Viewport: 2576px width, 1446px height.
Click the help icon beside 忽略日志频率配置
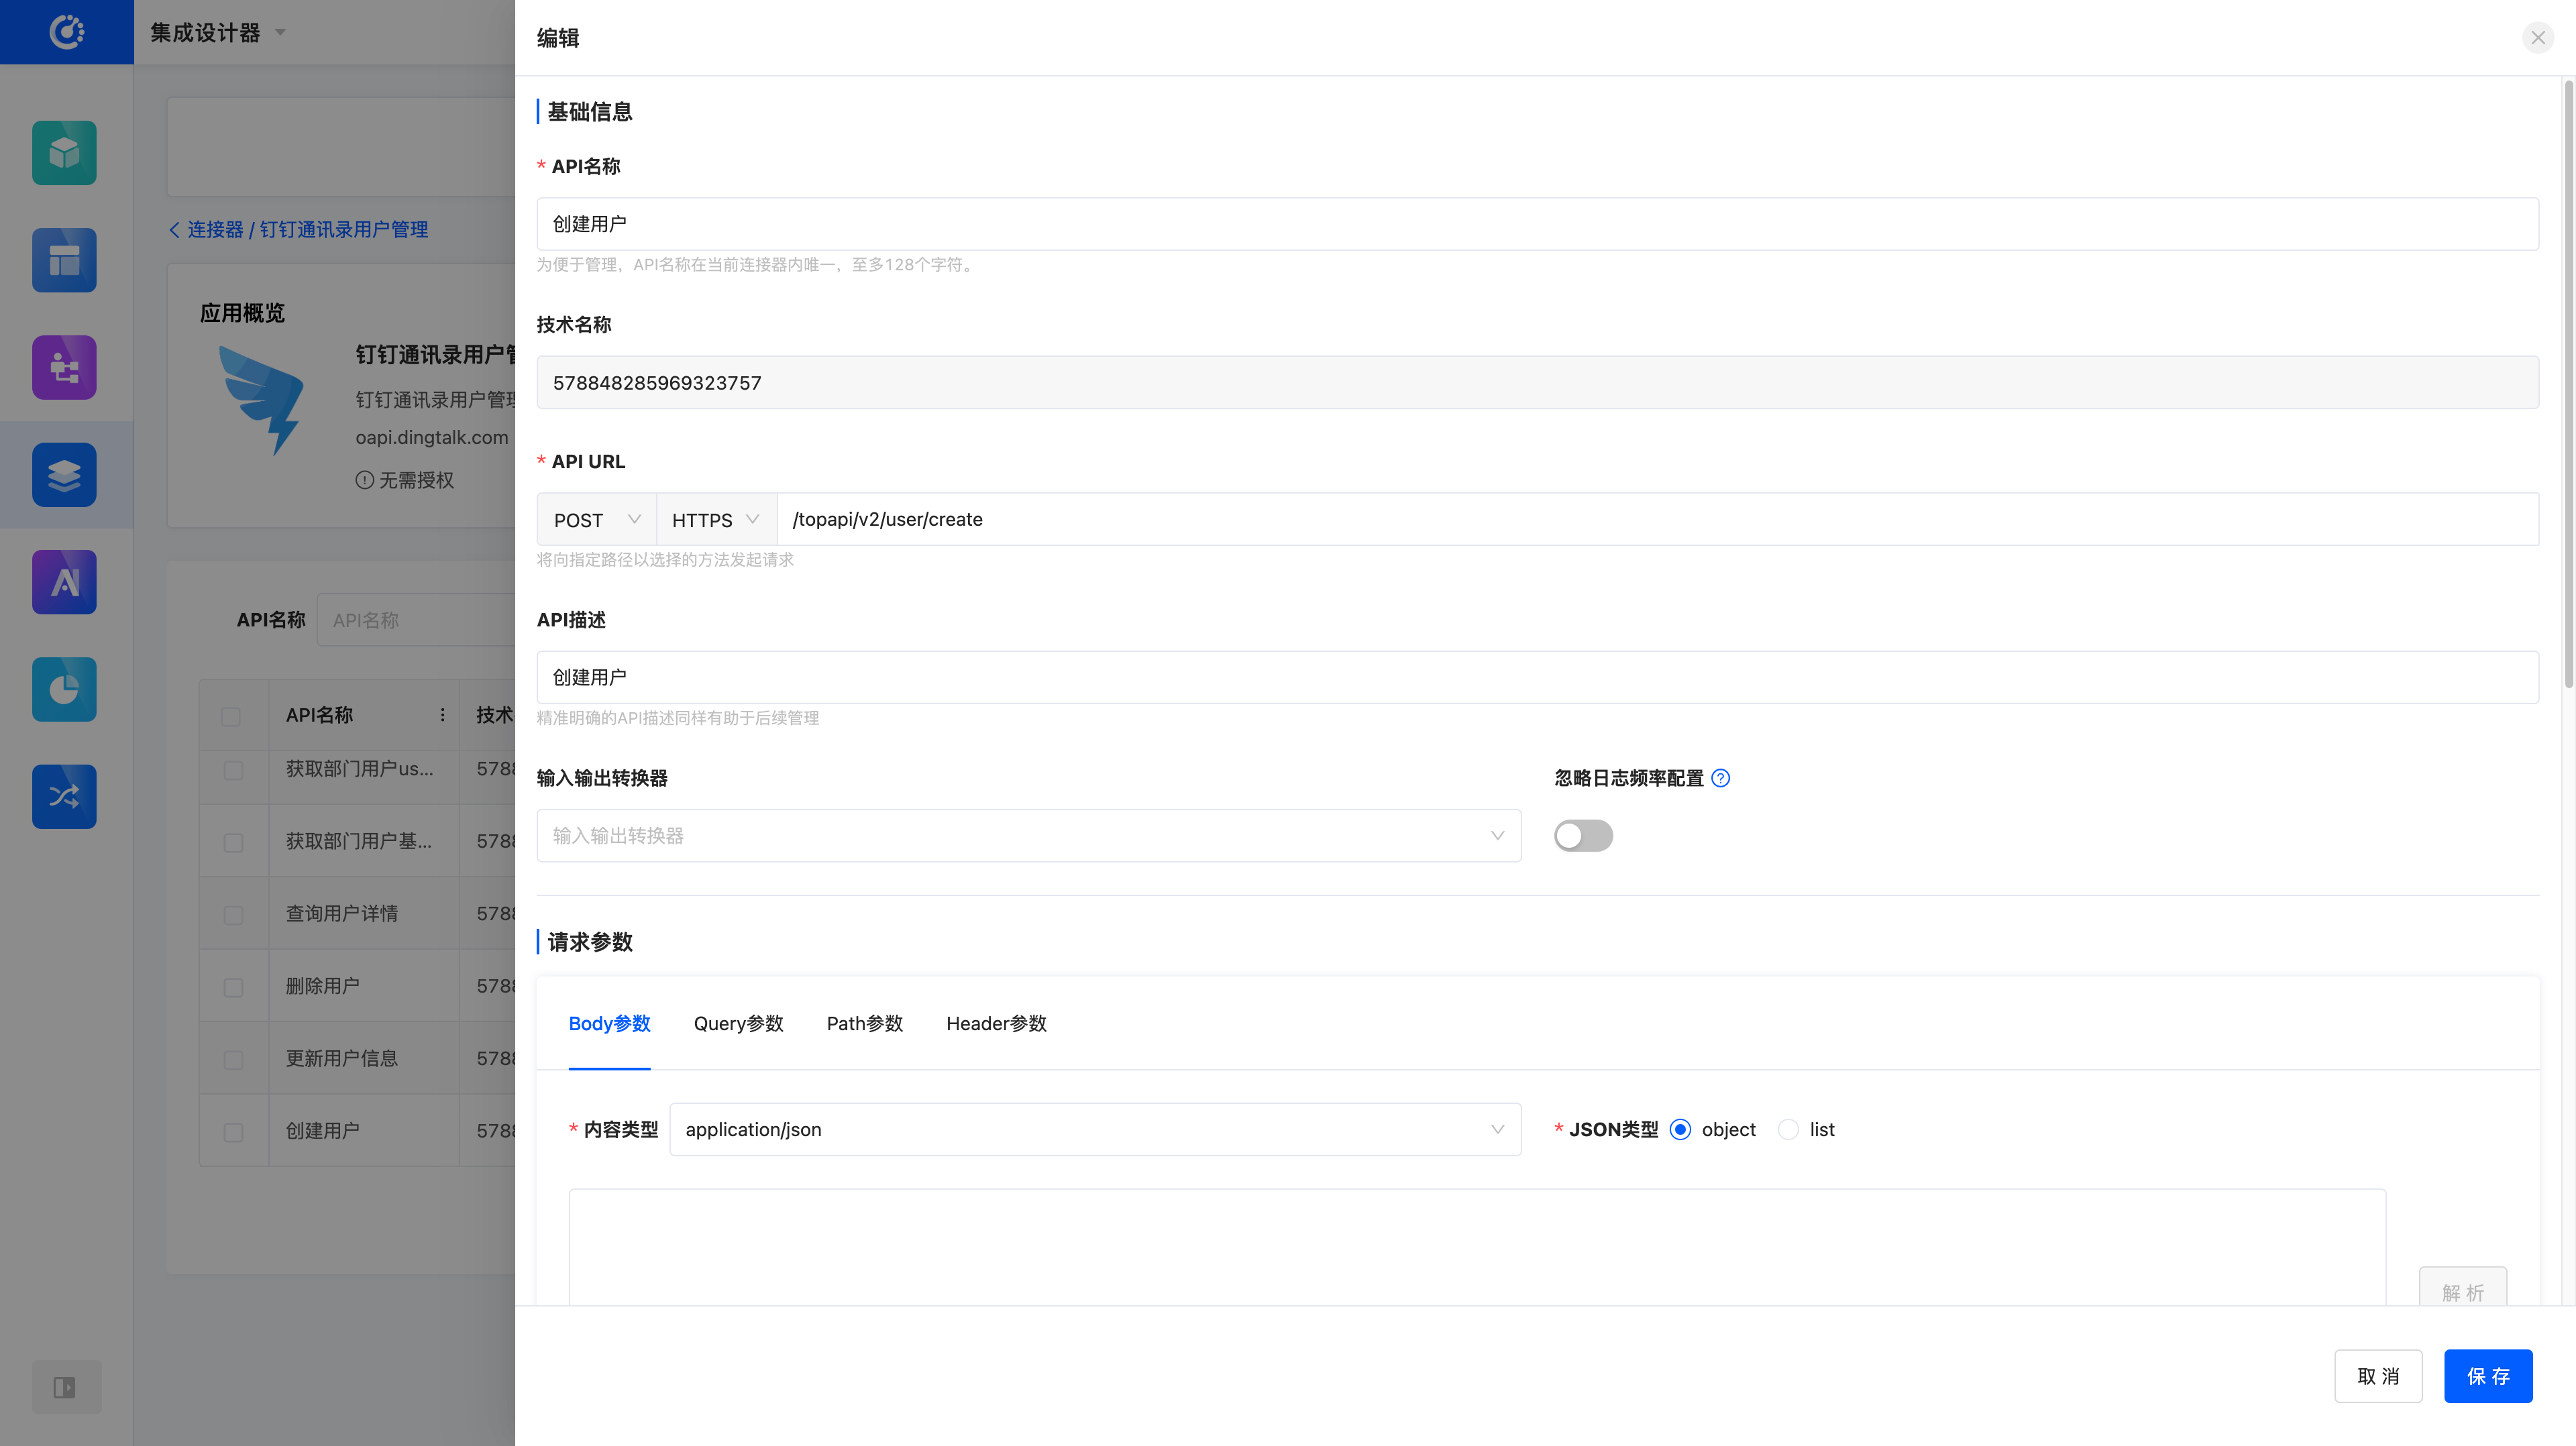[1721, 778]
